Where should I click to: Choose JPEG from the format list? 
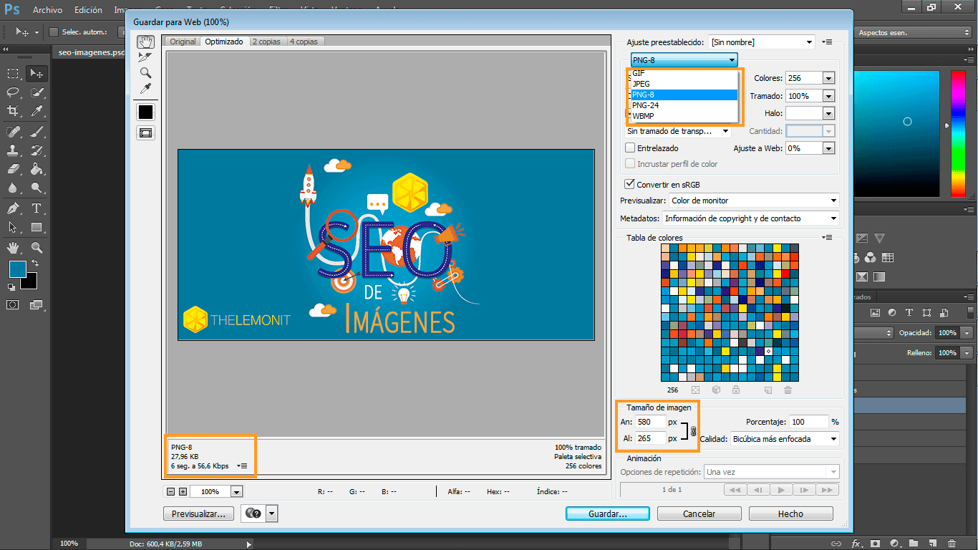click(x=641, y=84)
